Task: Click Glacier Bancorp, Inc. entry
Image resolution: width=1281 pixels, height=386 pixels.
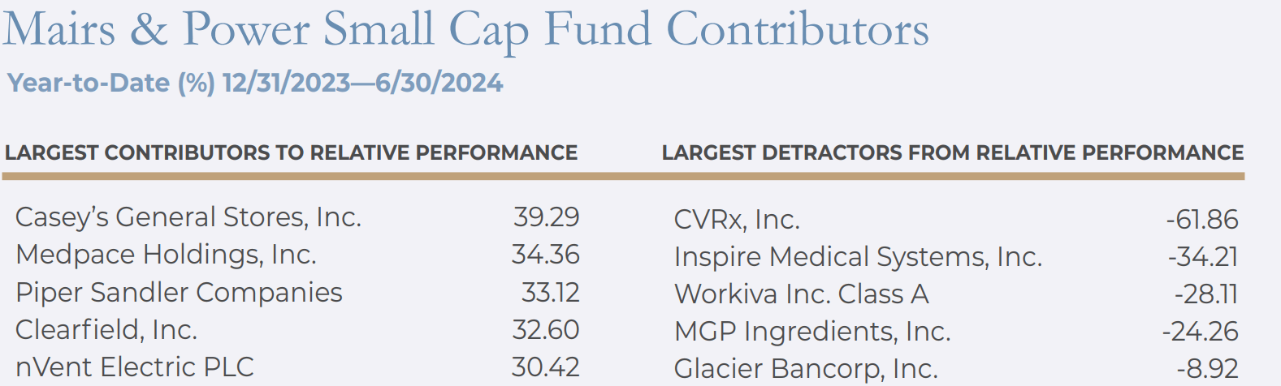Action: point(806,369)
